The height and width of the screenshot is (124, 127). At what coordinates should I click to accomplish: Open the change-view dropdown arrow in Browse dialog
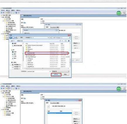click(62, 41)
